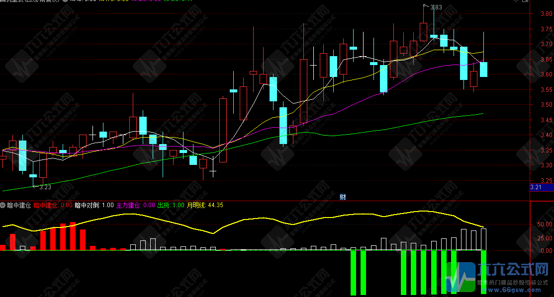Click the white 暗中建仓 indicator name
554x297 pixels.
(19, 205)
